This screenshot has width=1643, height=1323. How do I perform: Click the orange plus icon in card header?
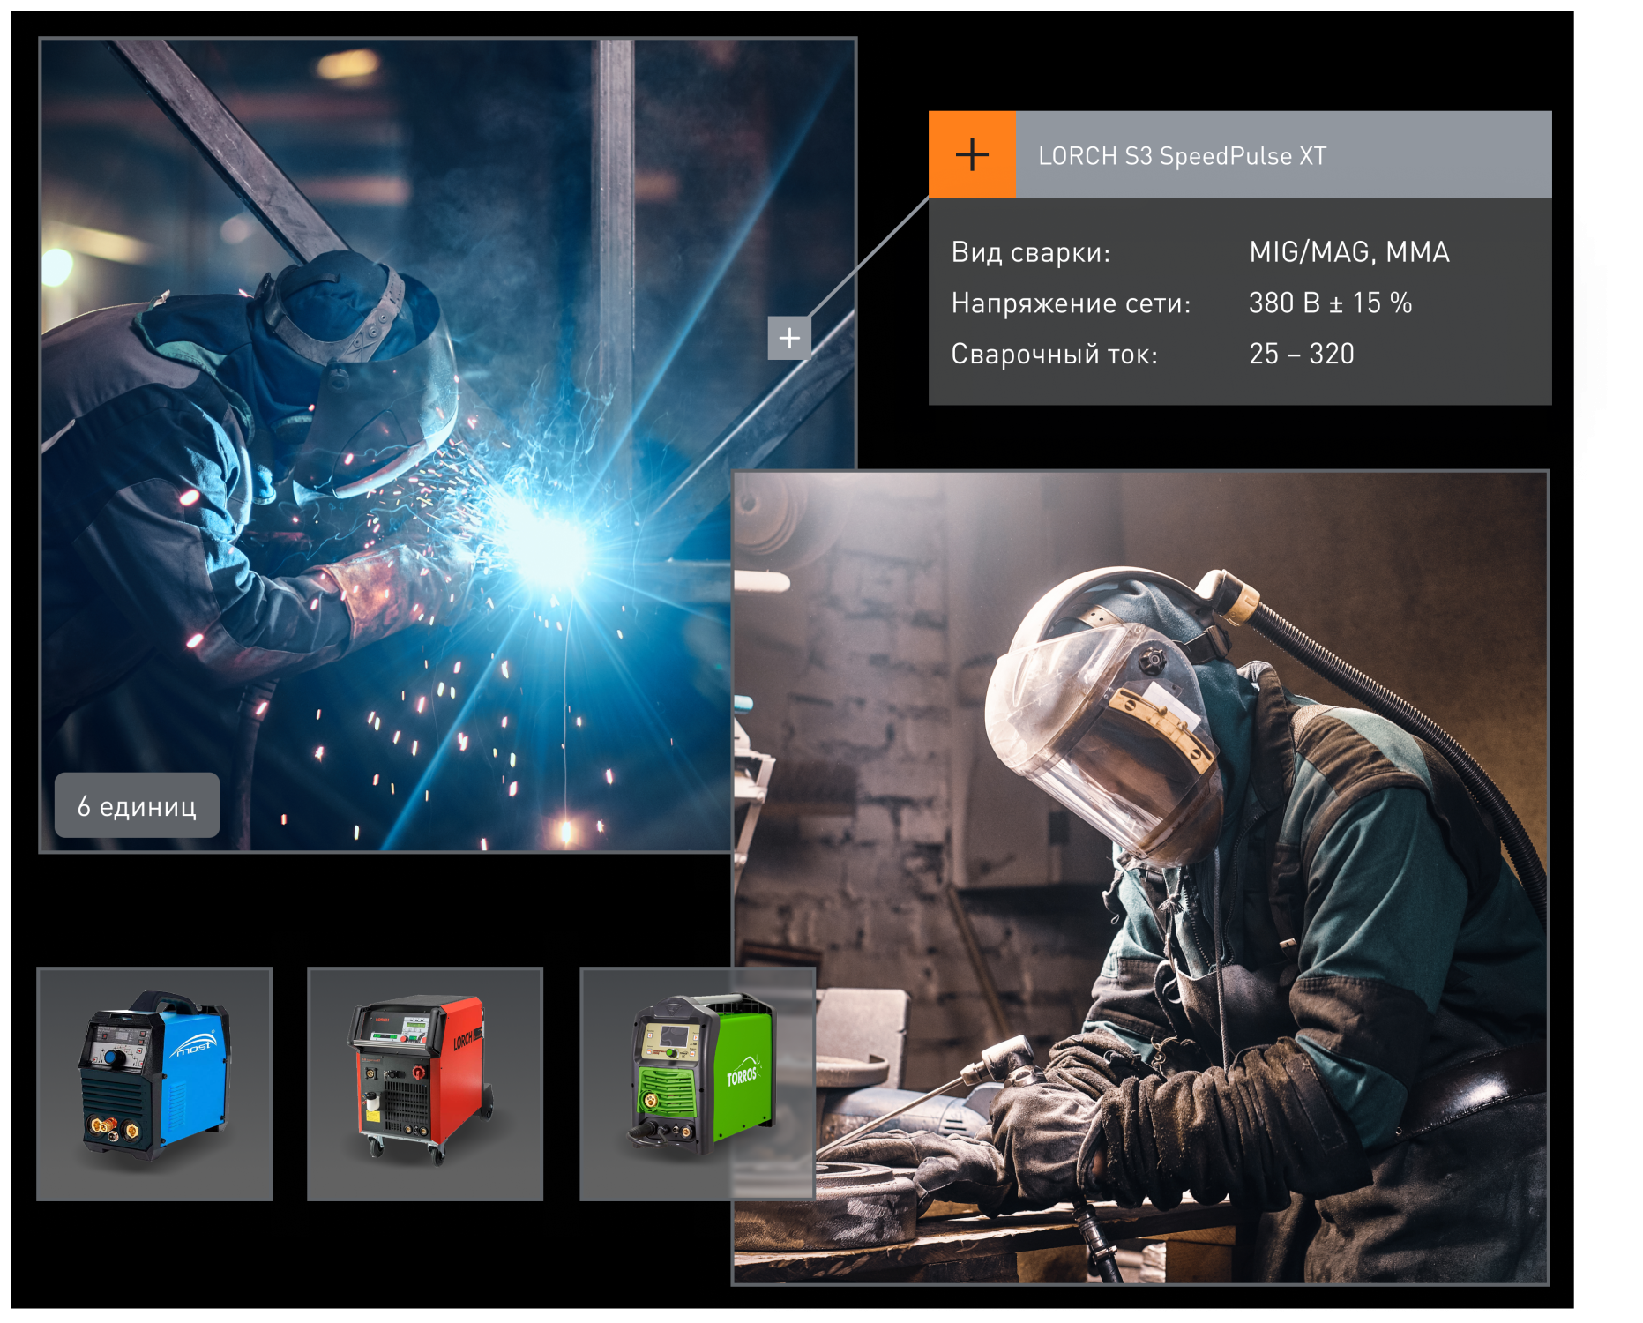tap(972, 154)
